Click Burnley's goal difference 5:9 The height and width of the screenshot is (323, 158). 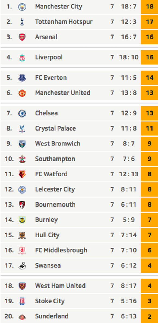point(128,220)
